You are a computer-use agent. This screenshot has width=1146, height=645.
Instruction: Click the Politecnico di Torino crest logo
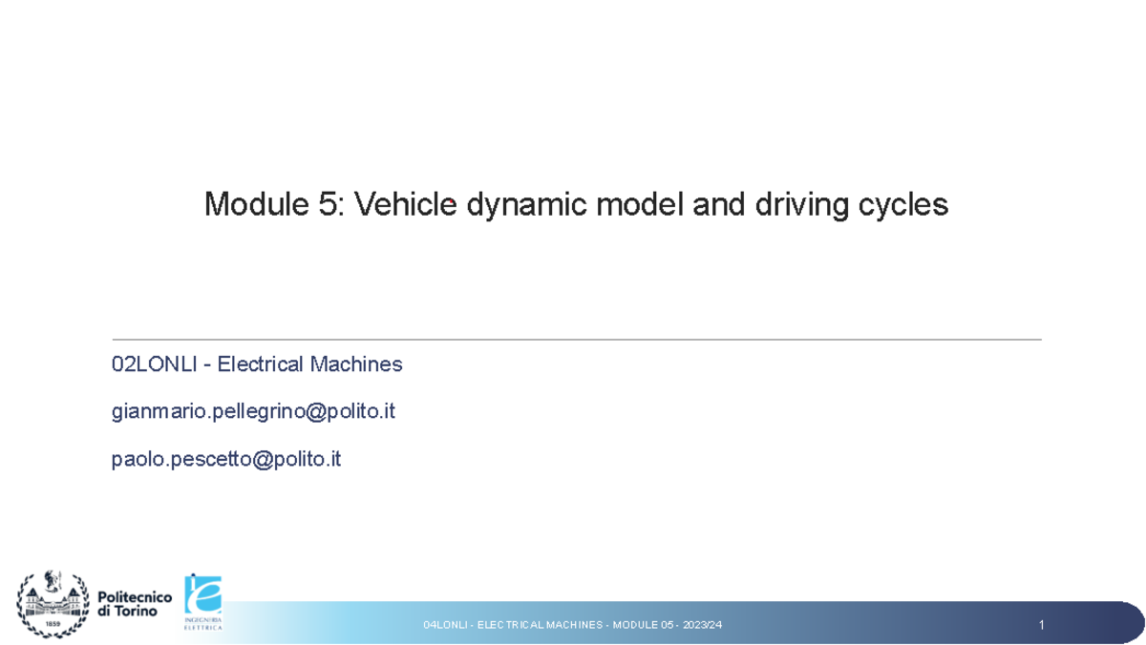[53, 603]
